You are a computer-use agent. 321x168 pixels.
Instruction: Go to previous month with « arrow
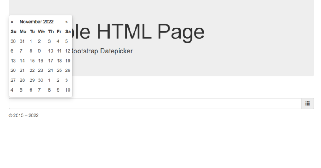[12, 22]
